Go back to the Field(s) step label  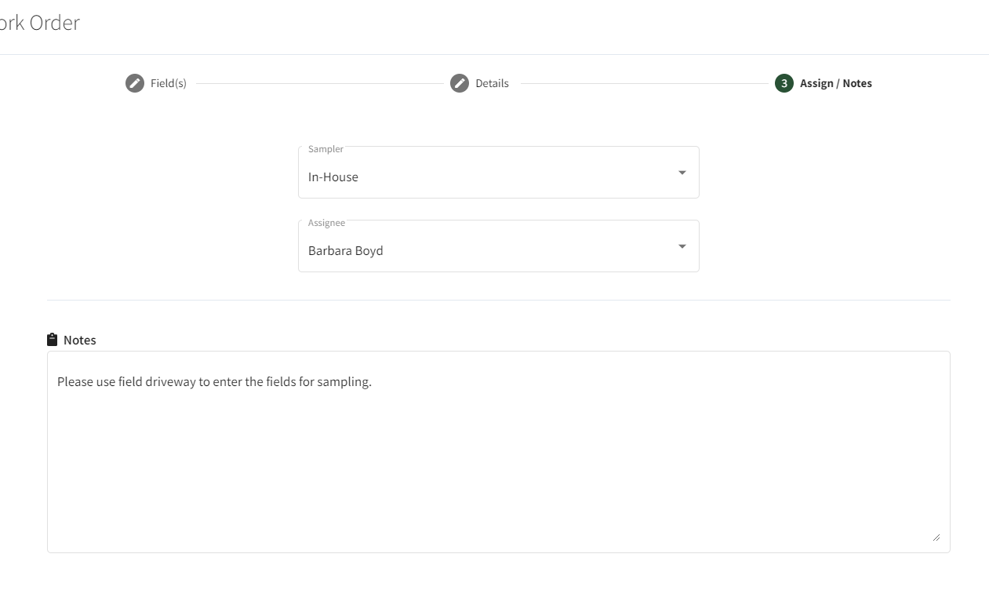169,83
